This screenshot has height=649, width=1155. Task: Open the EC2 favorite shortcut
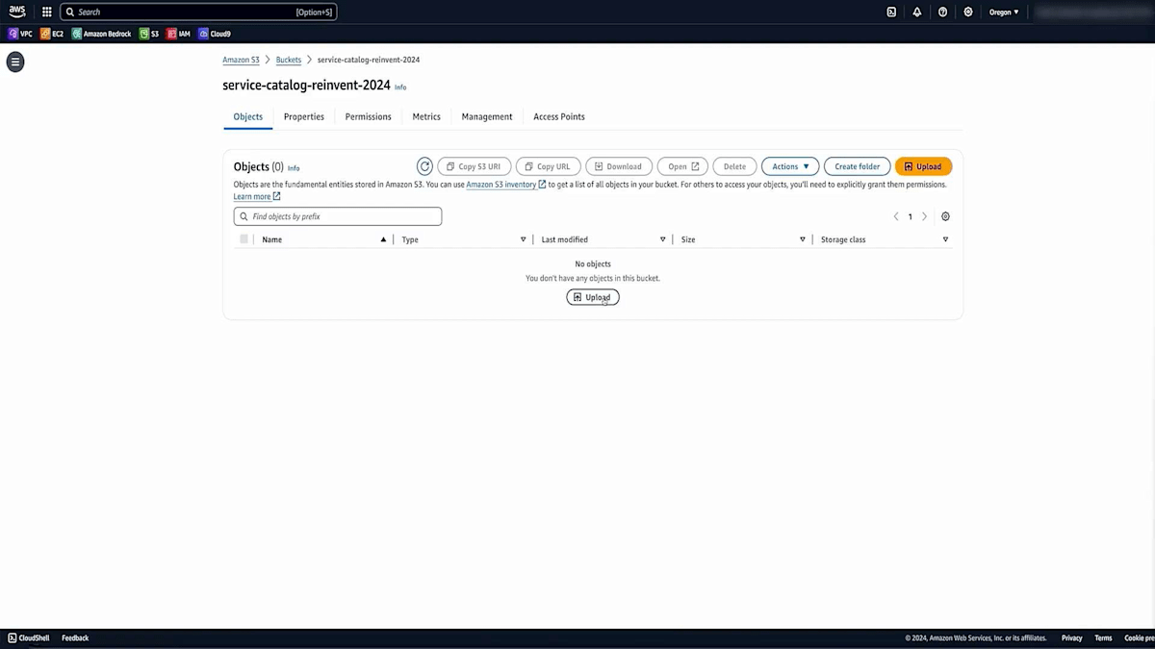tap(52, 34)
